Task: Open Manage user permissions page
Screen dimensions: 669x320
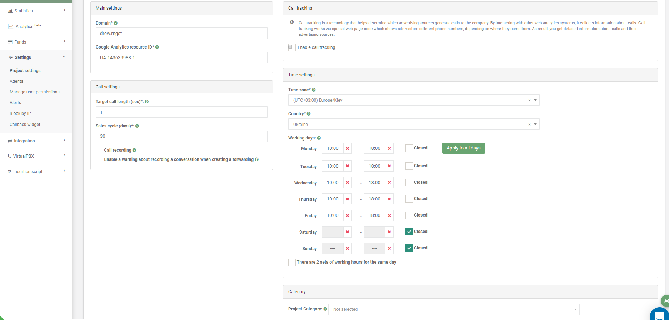Action: (35, 92)
